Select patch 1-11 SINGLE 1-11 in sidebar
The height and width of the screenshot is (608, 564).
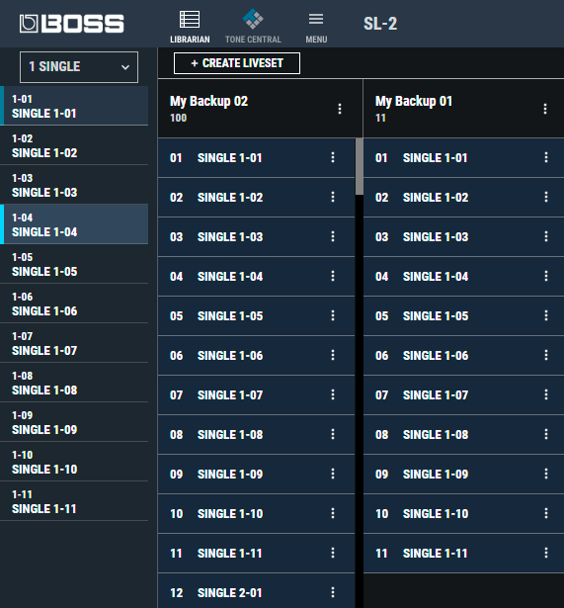[x=74, y=501]
